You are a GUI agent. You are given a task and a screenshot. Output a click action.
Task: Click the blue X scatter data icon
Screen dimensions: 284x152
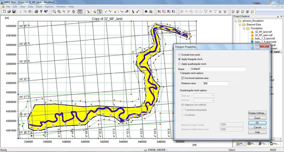(x=169, y=12)
